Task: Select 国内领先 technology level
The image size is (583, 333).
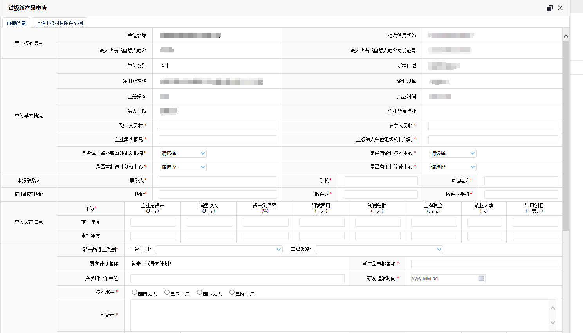Action: click(x=134, y=292)
